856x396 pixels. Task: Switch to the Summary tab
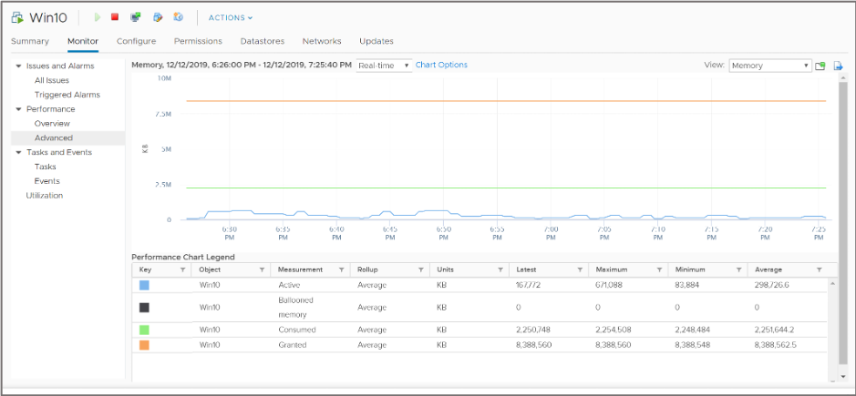(x=29, y=41)
